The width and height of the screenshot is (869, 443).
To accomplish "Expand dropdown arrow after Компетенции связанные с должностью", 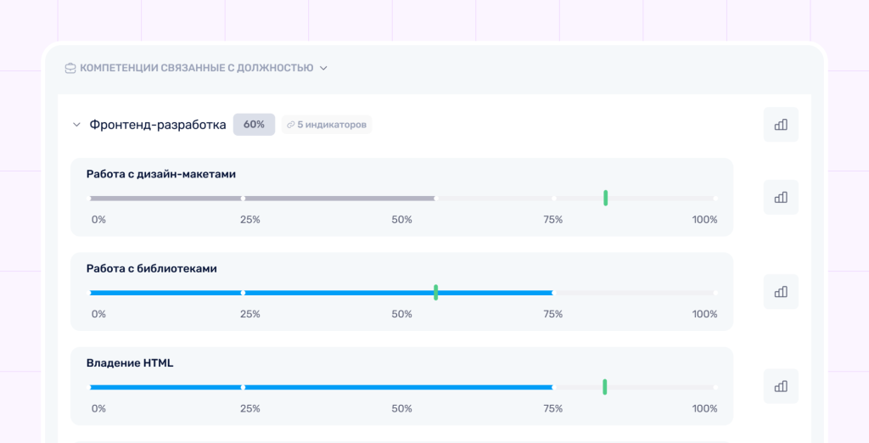I will [x=323, y=68].
